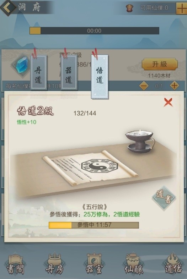Click the 參悟中 comprehension progress bar
This screenshot has height=279, width=187.
point(94,225)
